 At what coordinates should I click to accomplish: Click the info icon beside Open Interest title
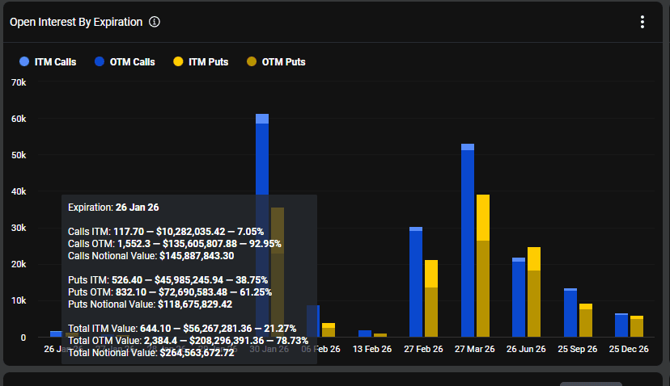(155, 22)
